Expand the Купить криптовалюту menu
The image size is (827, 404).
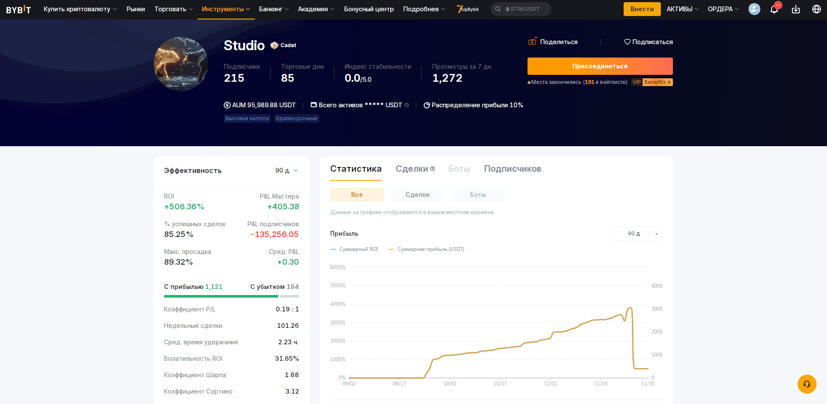click(x=80, y=9)
